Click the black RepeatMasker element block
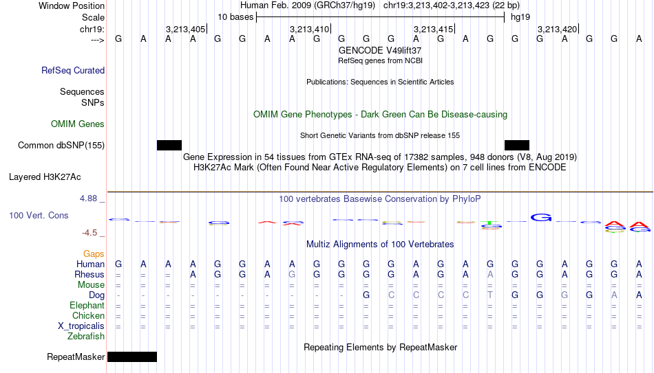 [132, 357]
